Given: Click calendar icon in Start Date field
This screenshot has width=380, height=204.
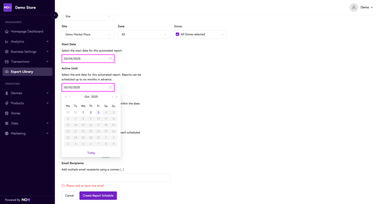Looking at the screenshot, I should (110, 59).
